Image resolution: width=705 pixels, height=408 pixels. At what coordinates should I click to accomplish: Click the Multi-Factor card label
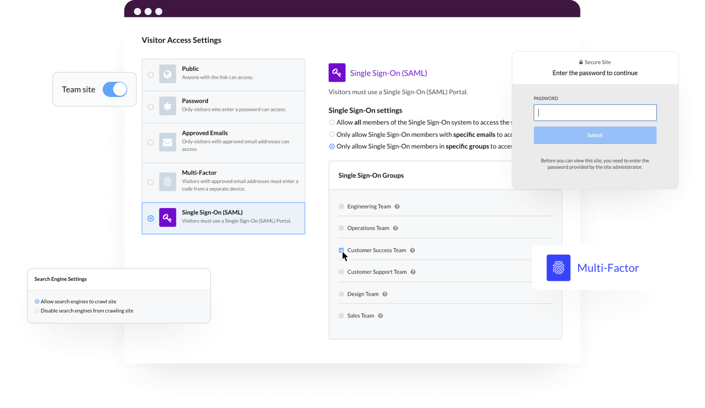[x=608, y=268]
